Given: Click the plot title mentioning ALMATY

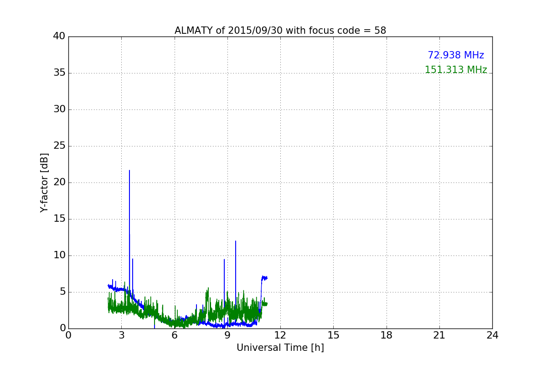Looking at the screenshot, I should [x=280, y=31].
